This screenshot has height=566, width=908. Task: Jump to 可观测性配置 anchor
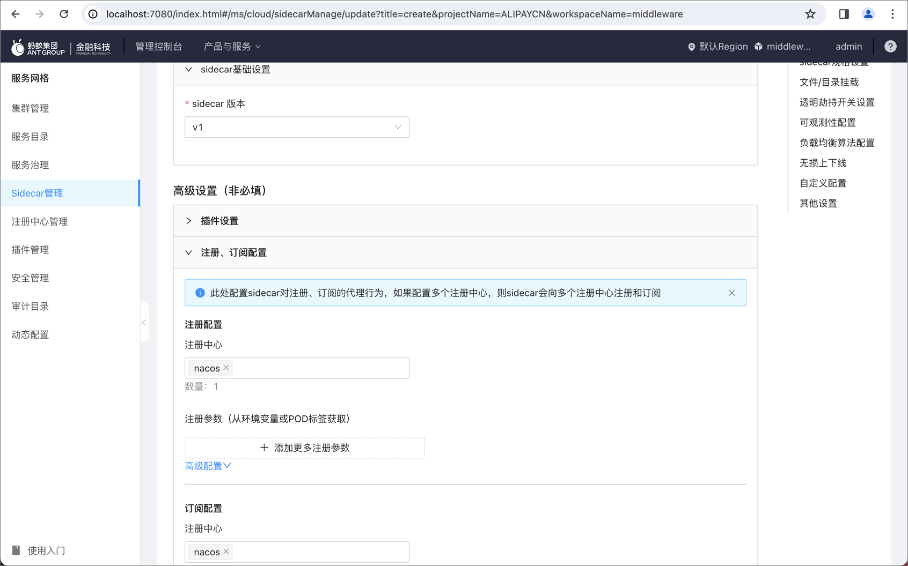(x=828, y=123)
